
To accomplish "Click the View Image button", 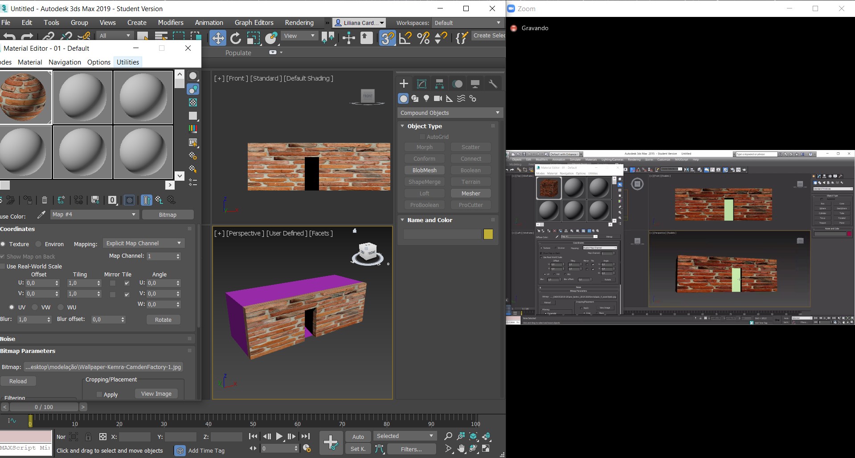I will point(156,393).
